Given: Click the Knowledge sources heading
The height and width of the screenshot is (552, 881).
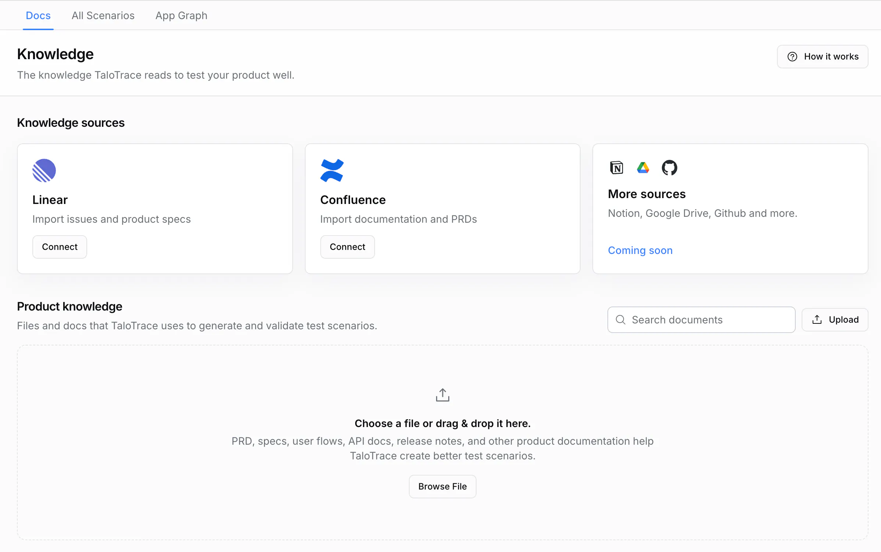Looking at the screenshot, I should 71,123.
